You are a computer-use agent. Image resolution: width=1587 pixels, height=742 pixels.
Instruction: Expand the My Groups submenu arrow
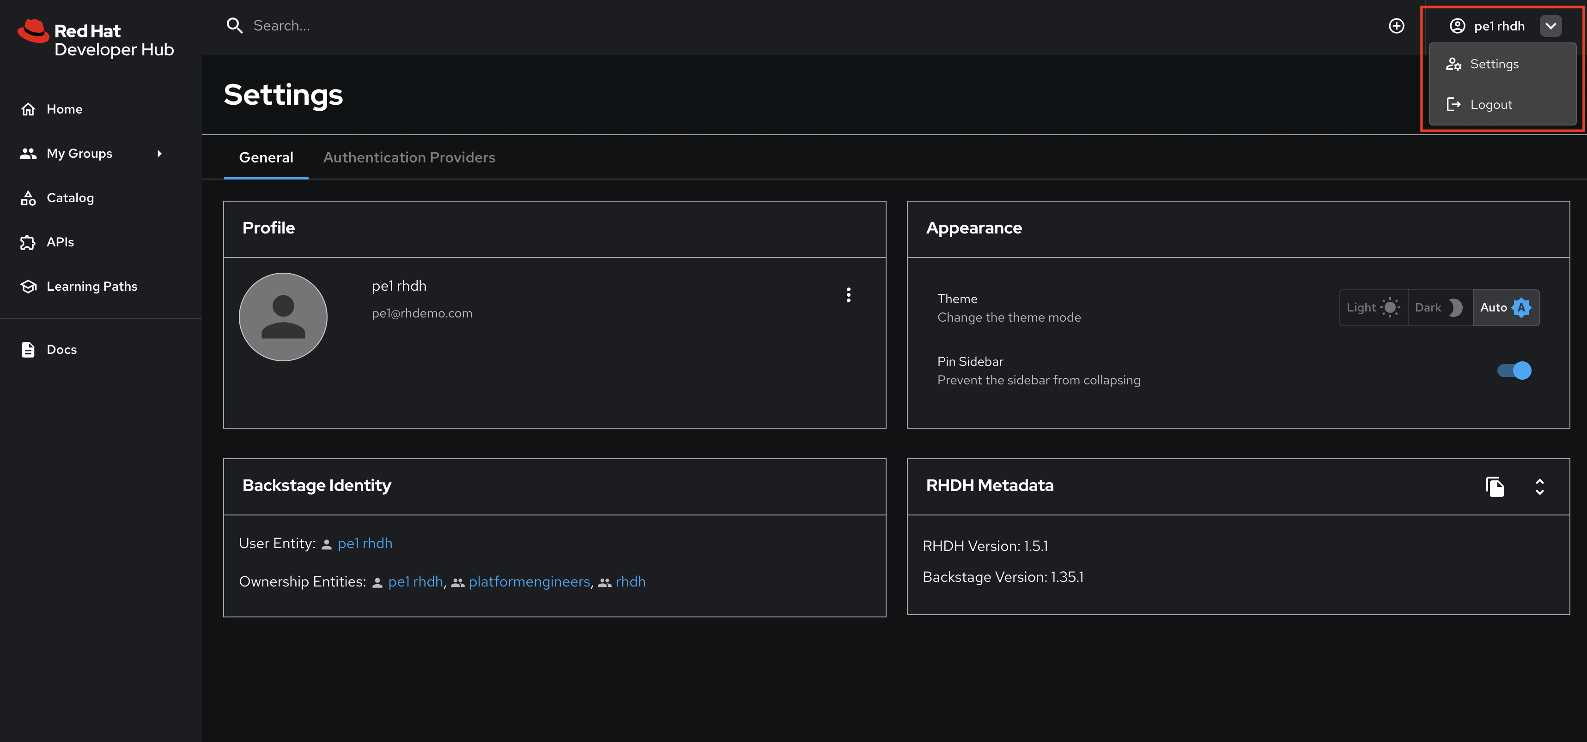(159, 153)
